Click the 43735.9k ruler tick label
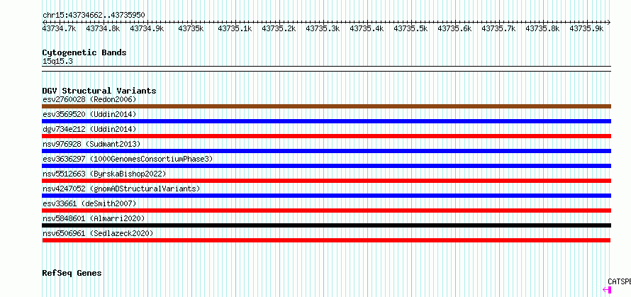 point(586,28)
